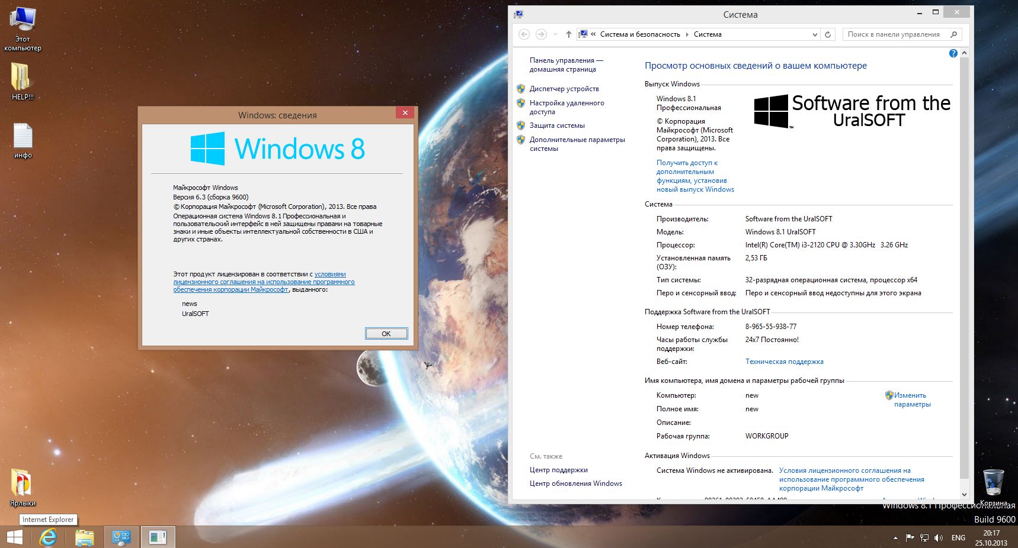Launch Internet Explorer from taskbar
The height and width of the screenshot is (548, 1018).
coord(48,537)
